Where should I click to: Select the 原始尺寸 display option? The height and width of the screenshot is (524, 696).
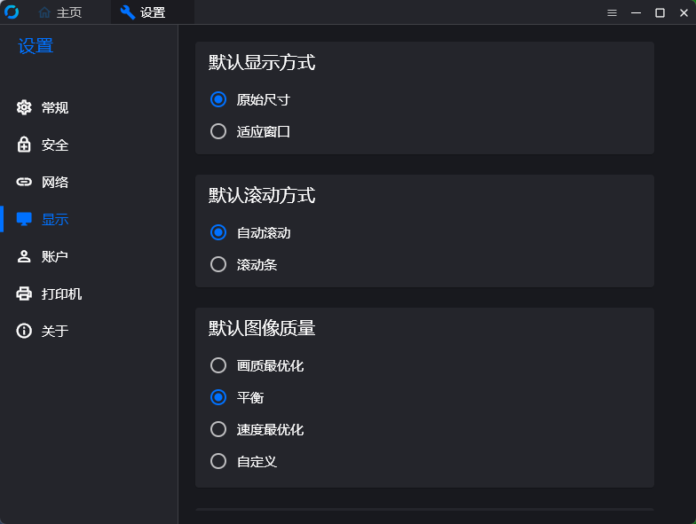218,99
